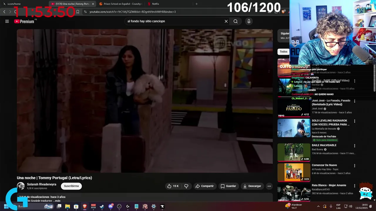
Task: Open Atardecer weather widget
Action: pos(294,206)
